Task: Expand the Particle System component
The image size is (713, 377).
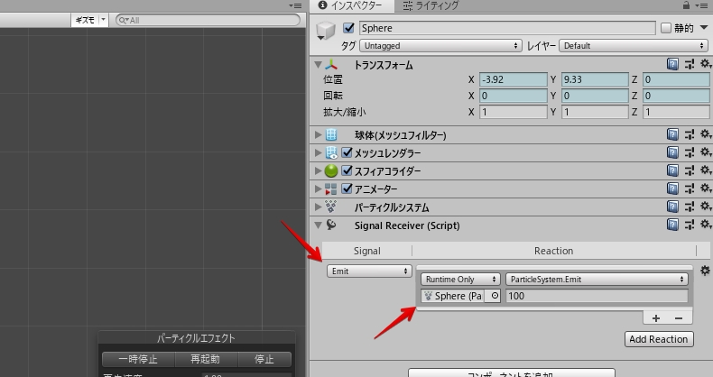Action: pos(319,207)
